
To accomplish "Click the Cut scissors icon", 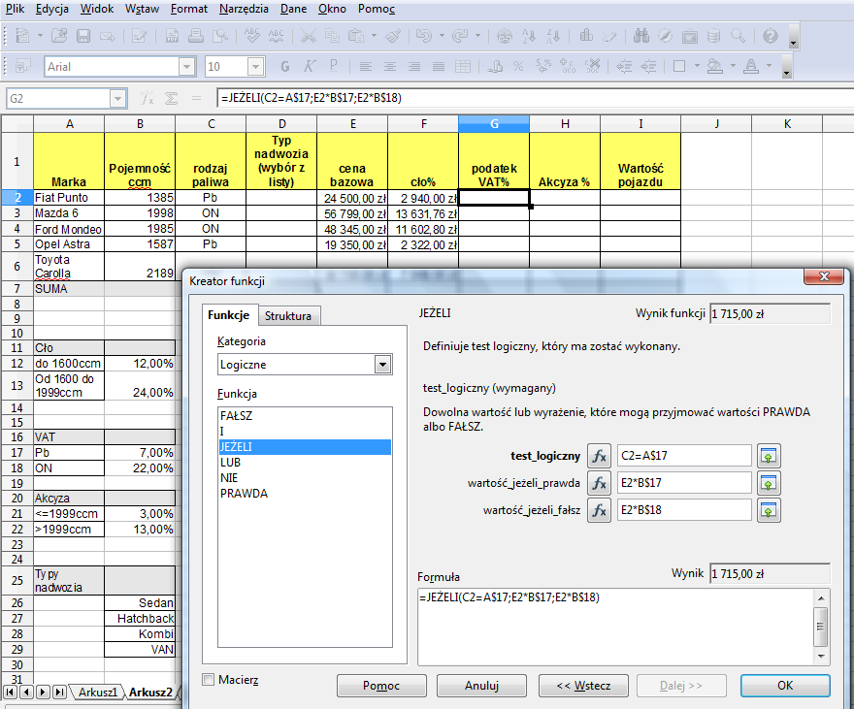I will click(x=309, y=36).
